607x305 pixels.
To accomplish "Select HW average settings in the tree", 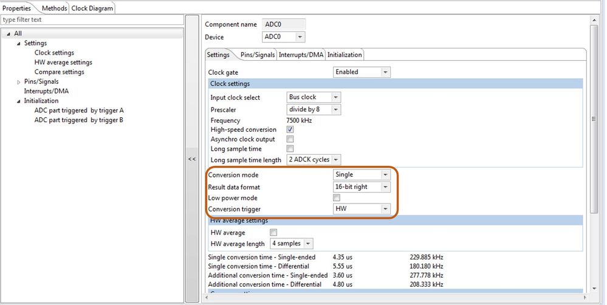I will click(x=63, y=63).
